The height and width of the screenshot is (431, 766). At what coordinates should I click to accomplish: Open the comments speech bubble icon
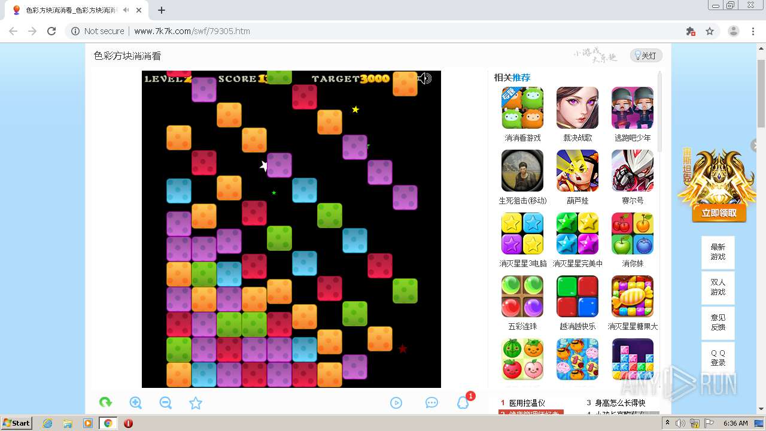point(431,403)
